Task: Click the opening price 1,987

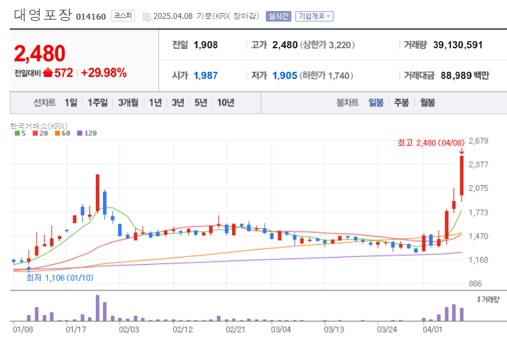Action: (x=206, y=76)
